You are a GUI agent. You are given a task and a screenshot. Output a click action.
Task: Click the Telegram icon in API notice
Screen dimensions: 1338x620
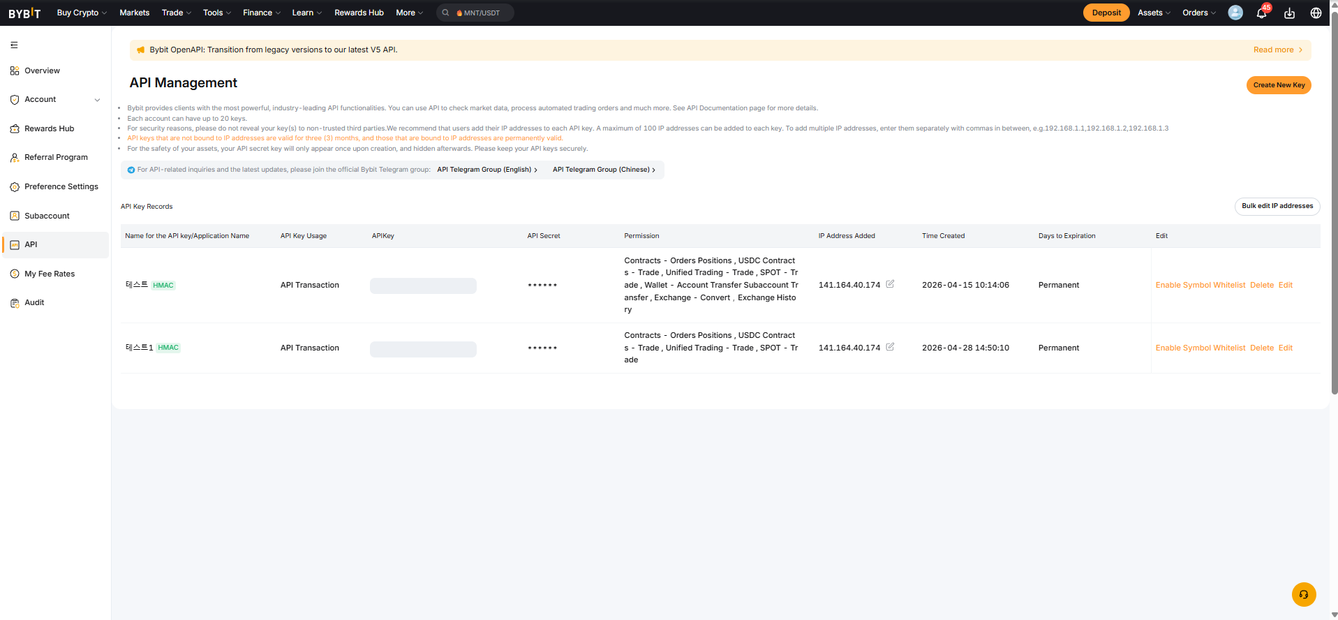click(131, 170)
